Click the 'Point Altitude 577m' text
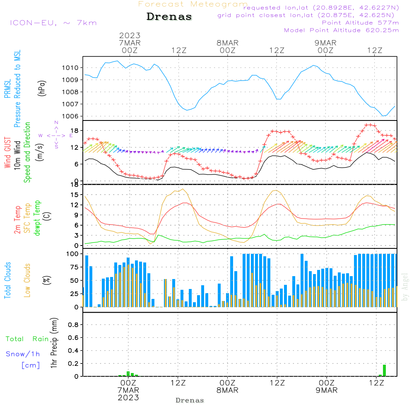Viewport: 414px width, 414px height. tap(360, 23)
